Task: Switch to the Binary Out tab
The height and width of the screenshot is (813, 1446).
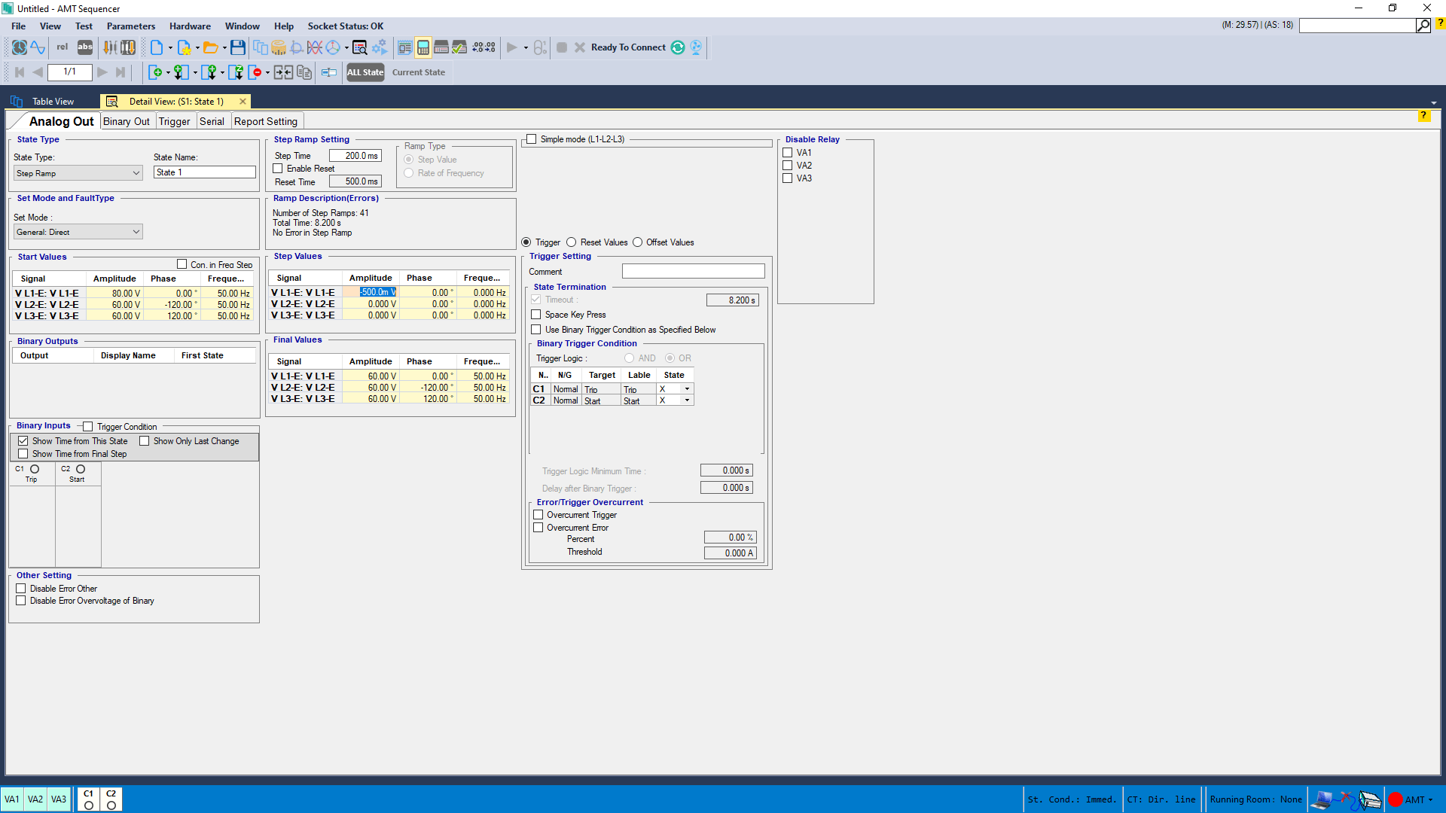Action: tap(126, 121)
